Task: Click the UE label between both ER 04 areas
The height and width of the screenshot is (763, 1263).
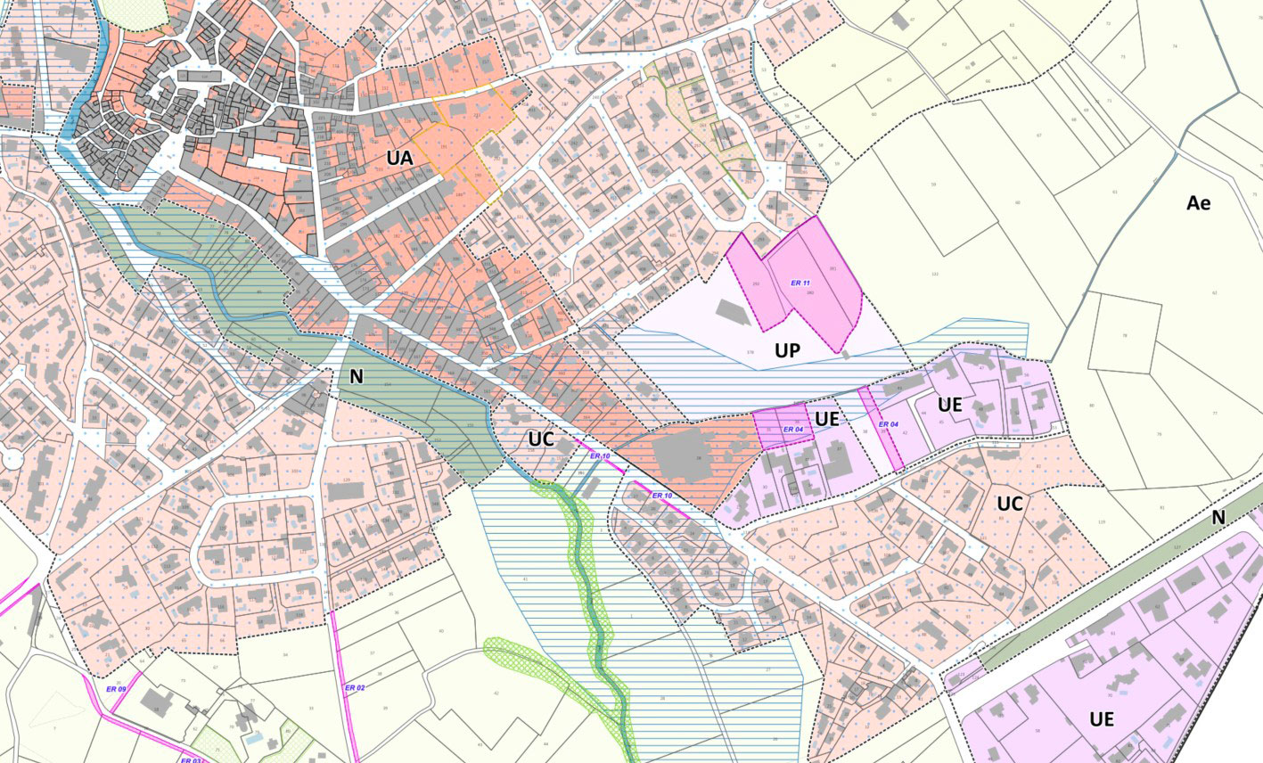Action: [x=826, y=418]
